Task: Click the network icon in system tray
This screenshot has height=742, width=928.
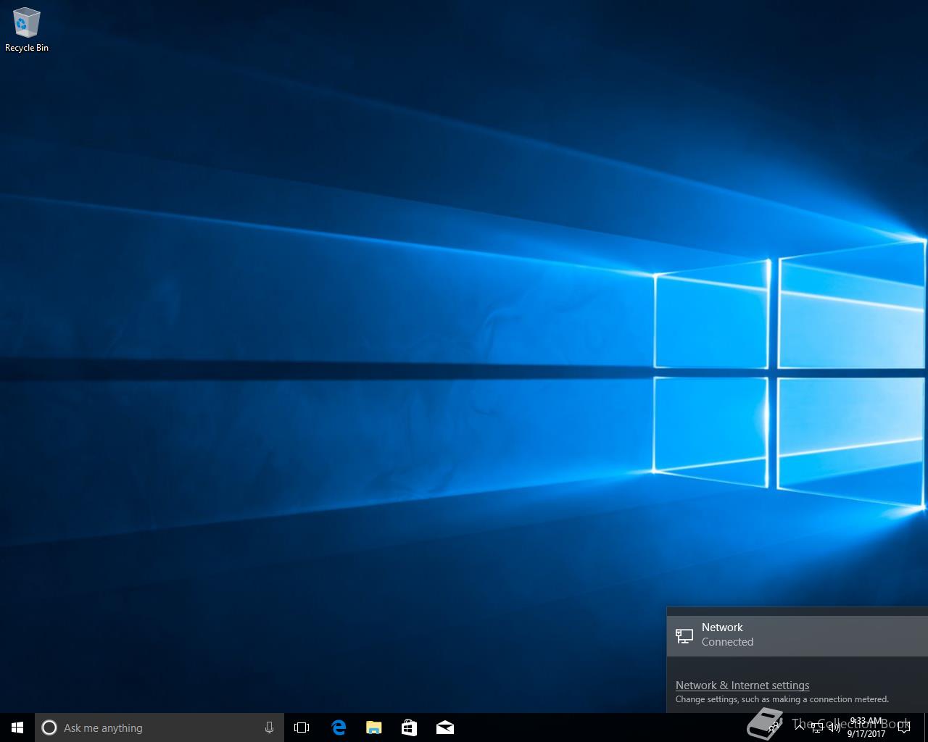Action: click(x=817, y=728)
